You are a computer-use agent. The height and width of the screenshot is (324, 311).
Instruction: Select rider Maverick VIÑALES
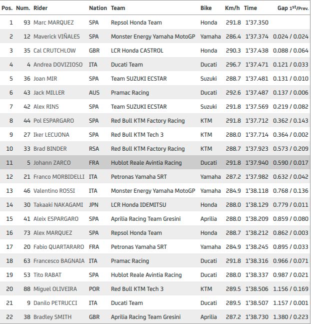[x=56, y=37]
